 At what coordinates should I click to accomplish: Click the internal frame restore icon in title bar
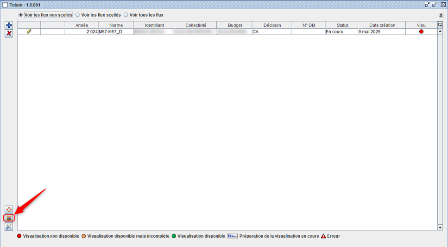[435, 4]
